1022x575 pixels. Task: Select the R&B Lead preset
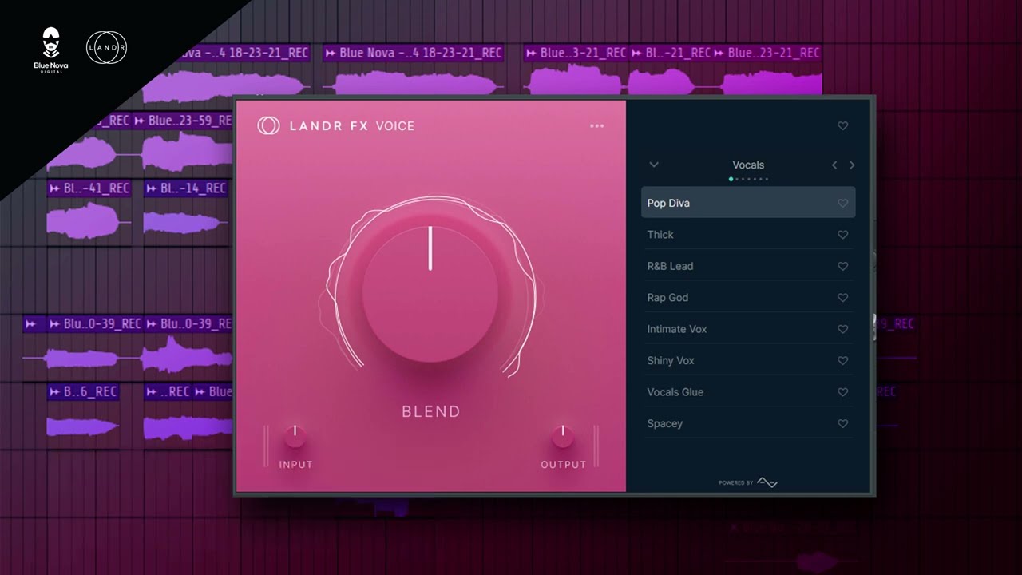(x=748, y=266)
